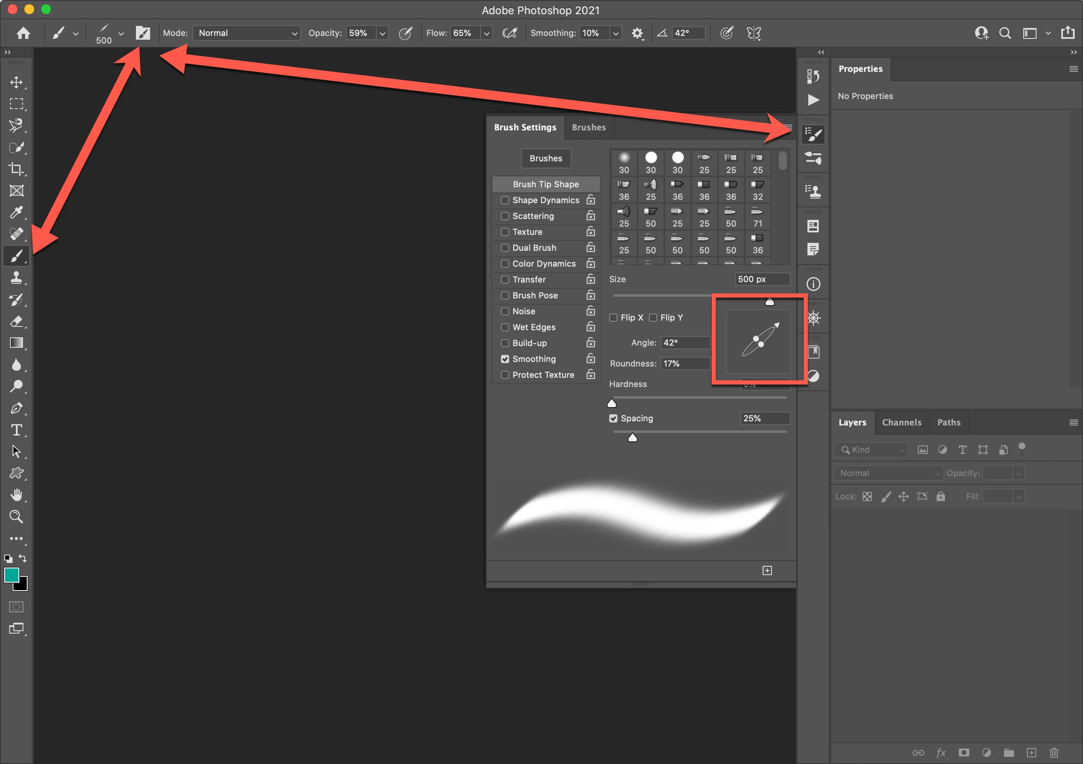Screen dimensions: 1083x764
Task: Click the Brushes button in panel
Action: (x=546, y=158)
